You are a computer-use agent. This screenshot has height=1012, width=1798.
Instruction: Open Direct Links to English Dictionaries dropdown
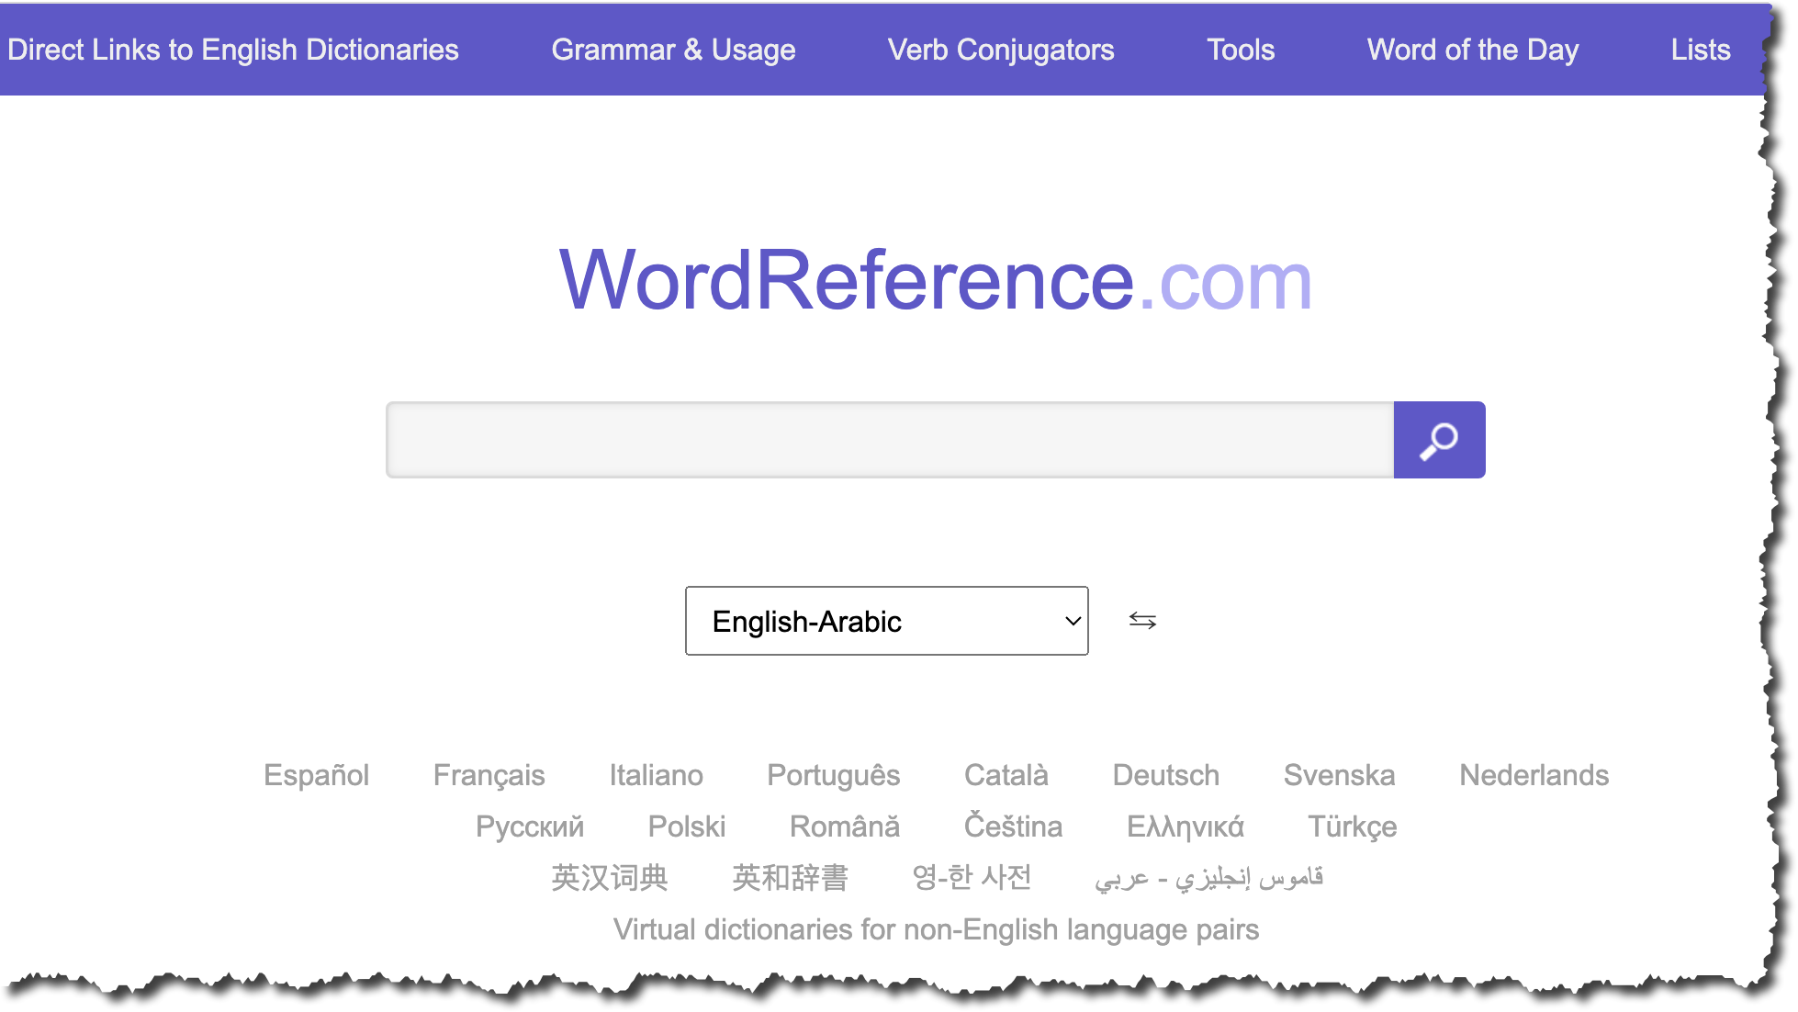tap(232, 50)
